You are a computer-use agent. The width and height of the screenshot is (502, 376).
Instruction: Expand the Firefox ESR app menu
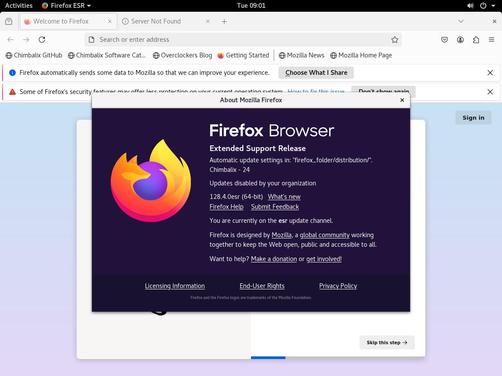pos(67,5)
